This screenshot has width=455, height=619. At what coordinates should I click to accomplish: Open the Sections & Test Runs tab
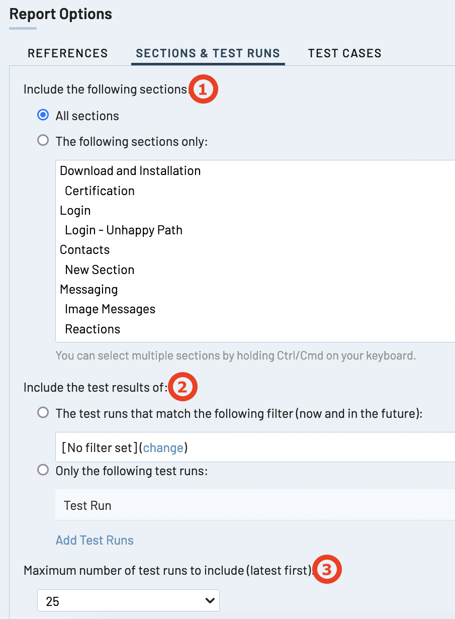(x=208, y=53)
